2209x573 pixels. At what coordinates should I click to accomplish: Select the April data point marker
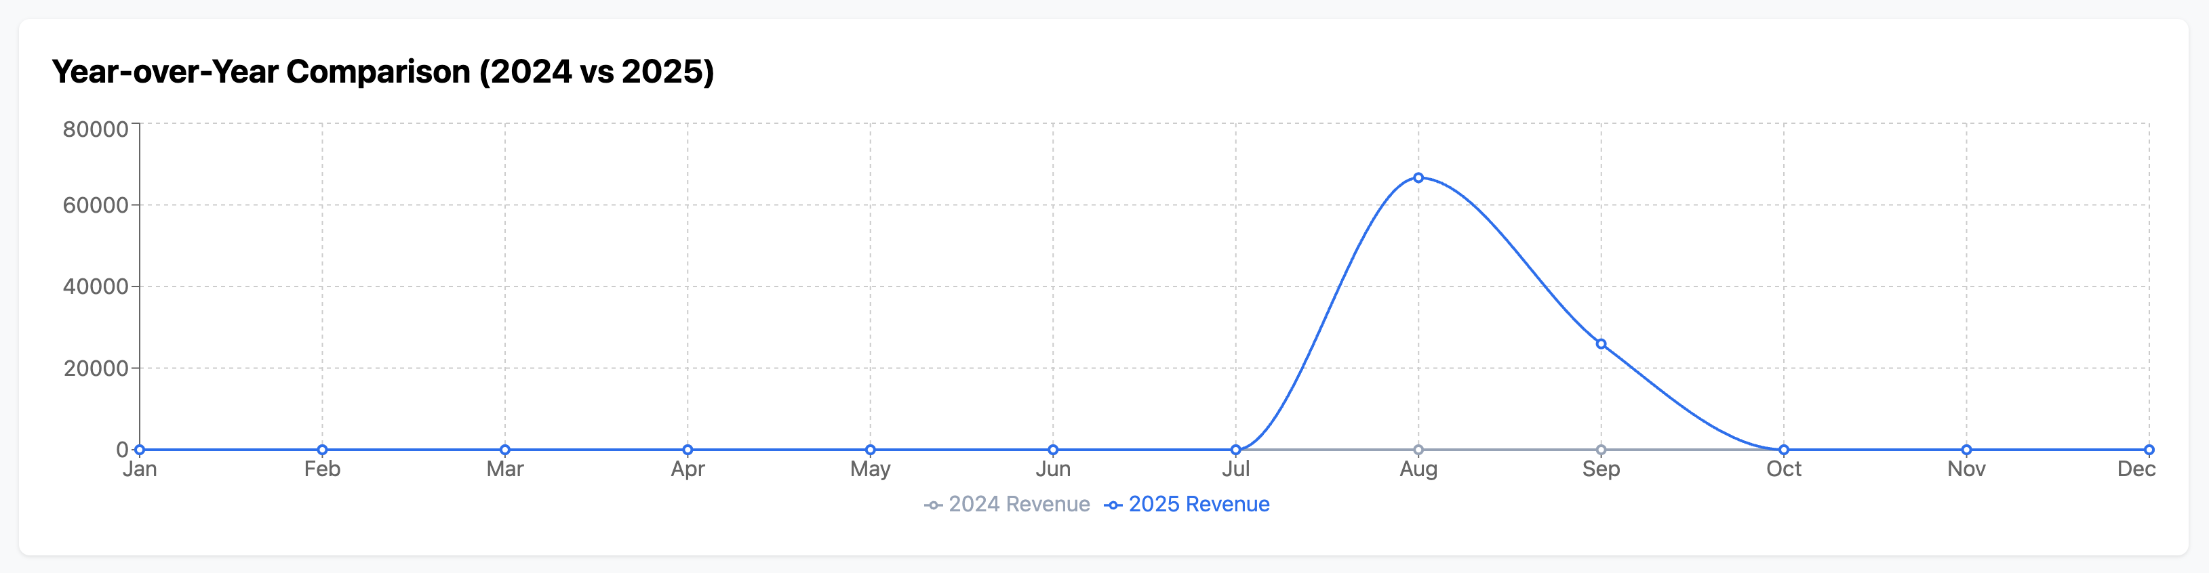(688, 450)
